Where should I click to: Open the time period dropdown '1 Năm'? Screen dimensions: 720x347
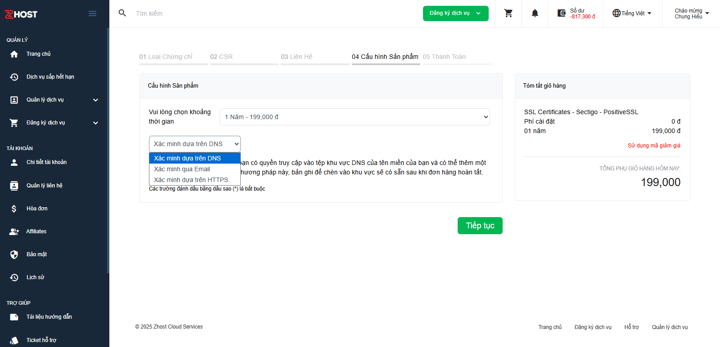tap(355, 117)
